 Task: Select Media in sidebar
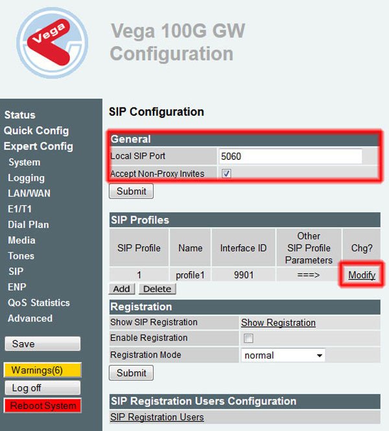coord(22,240)
